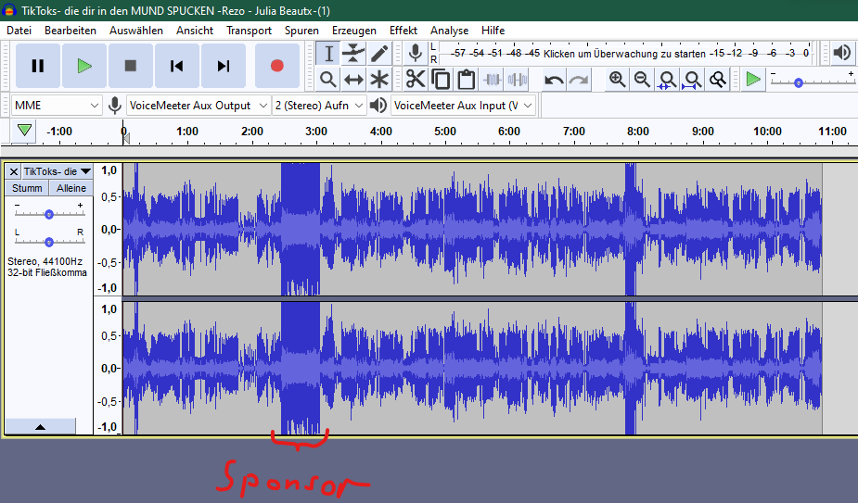Select the Draw pencil tool
The image size is (858, 503).
click(379, 54)
